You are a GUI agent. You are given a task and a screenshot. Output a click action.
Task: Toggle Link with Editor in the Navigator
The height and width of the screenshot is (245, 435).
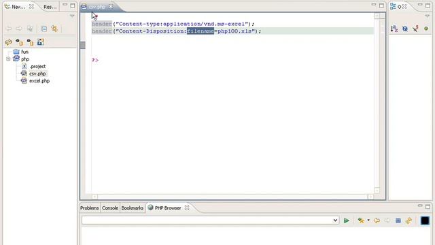[54, 29]
